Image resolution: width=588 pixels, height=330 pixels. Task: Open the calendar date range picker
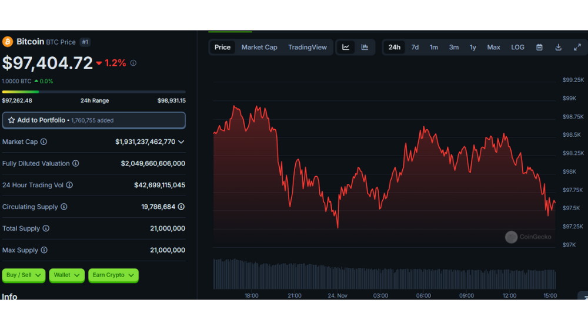[x=539, y=47]
